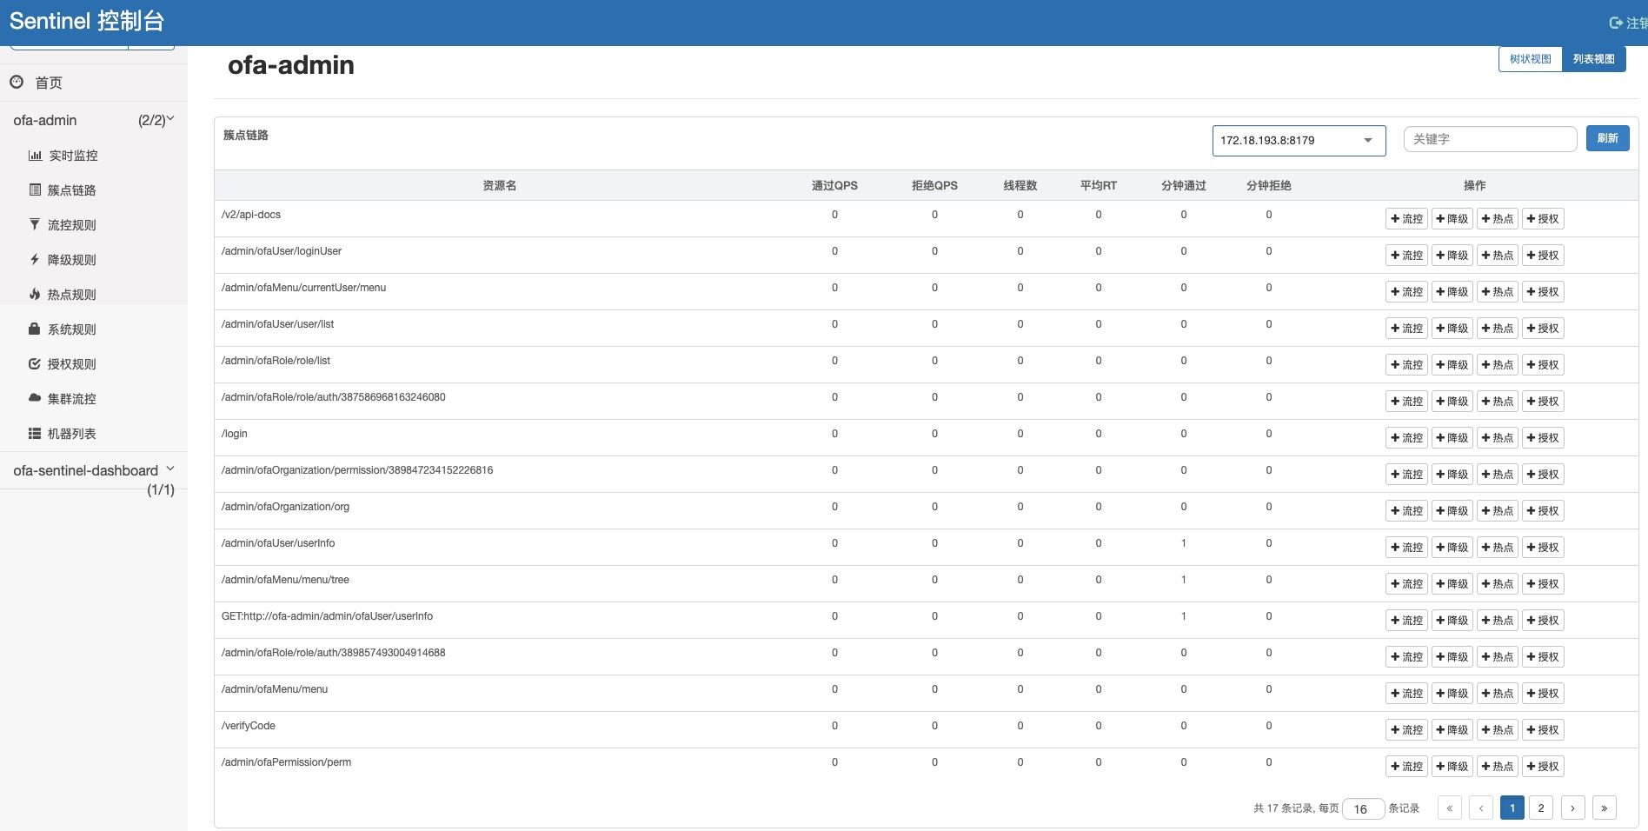The height and width of the screenshot is (831, 1648).
Task: Add 热点 rule for /admin/ofaMenu/currentUser/menu
Action: pos(1497,292)
